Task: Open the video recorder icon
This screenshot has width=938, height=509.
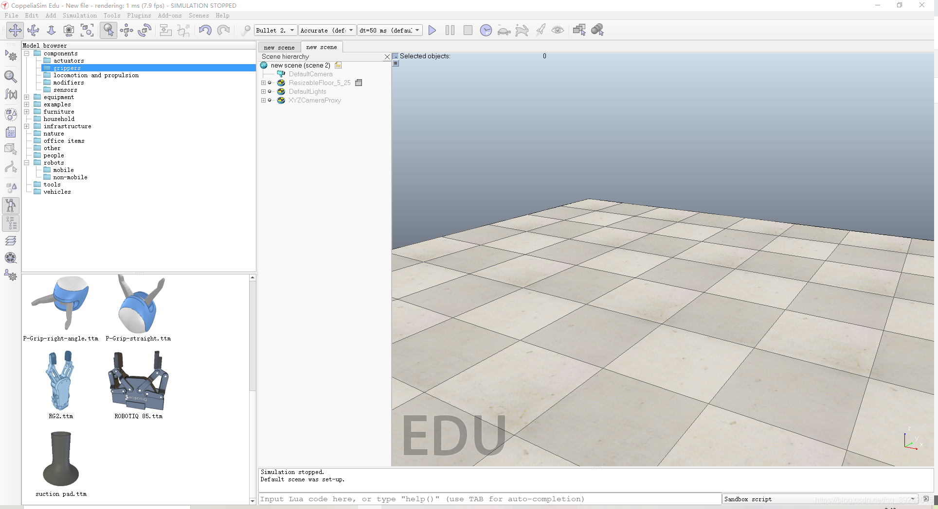Action: point(11,258)
